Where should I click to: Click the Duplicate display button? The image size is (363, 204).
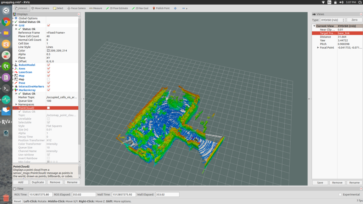38,182
